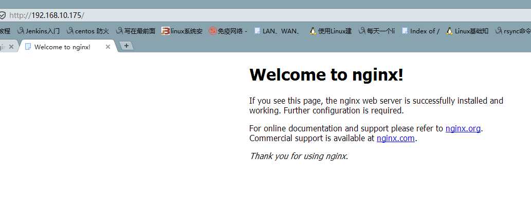Open the LAN、WAN、 bookmark

tap(277, 31)
